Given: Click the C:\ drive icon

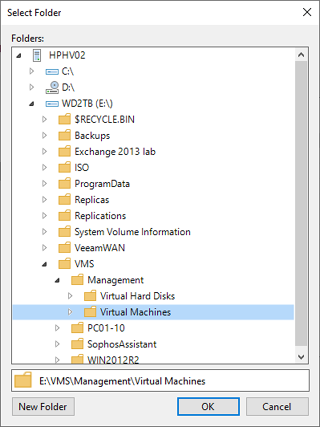Looking at the screenshot, I should point(52,71).
